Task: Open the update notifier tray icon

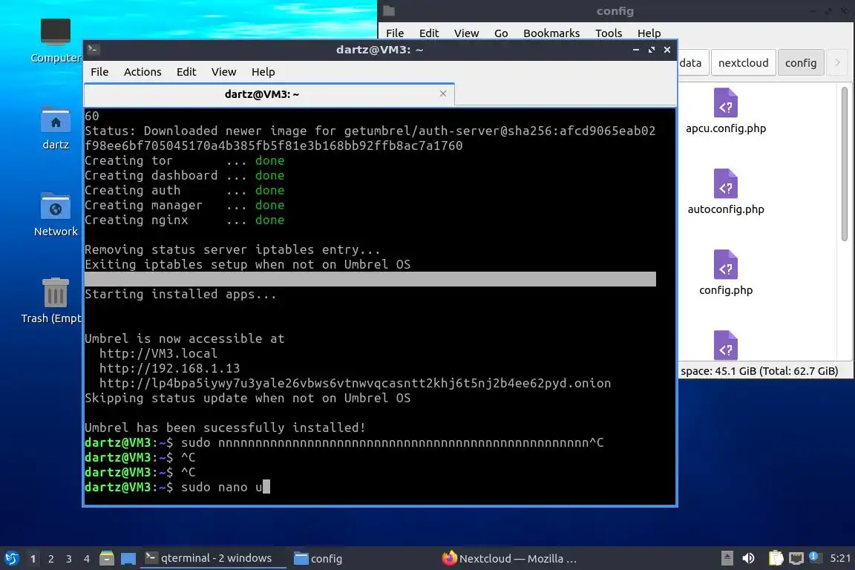Action: point(814,557)
